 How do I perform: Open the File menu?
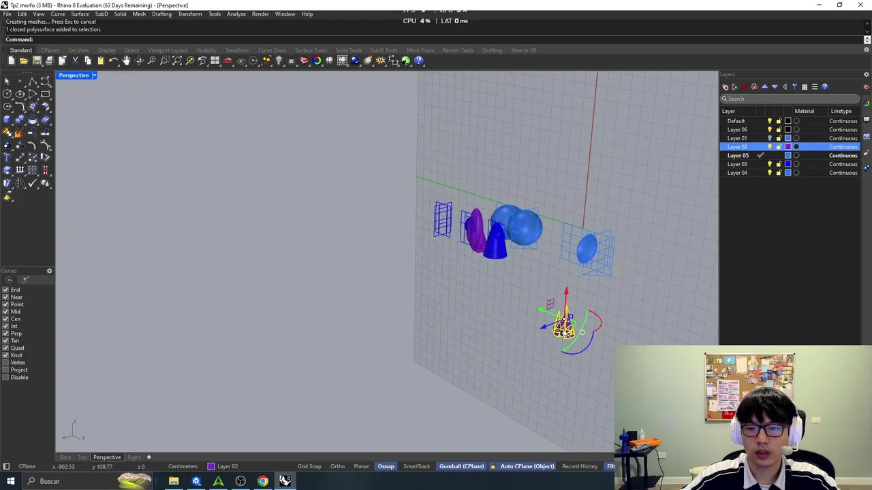tap(7, 14)
